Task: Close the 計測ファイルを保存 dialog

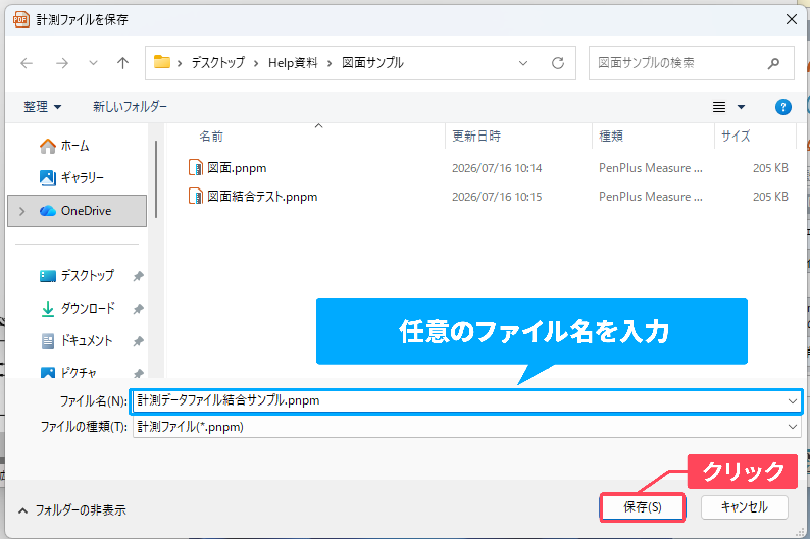Action: [791, 20]
